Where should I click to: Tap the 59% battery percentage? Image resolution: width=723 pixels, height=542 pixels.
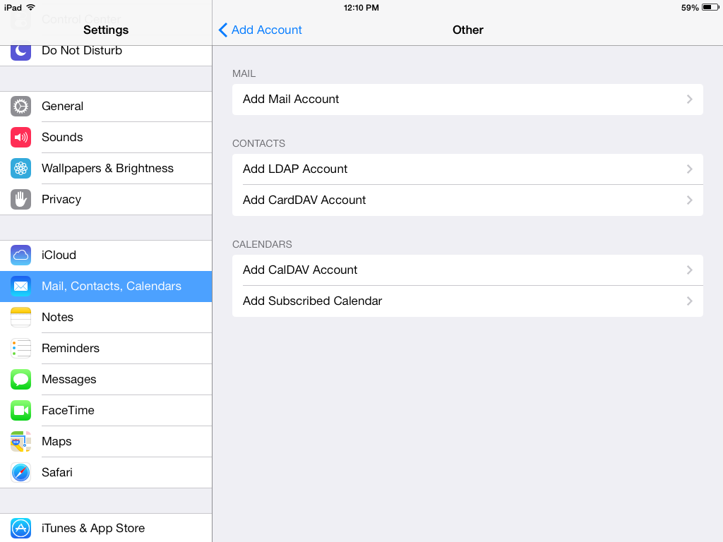(690, 7)
